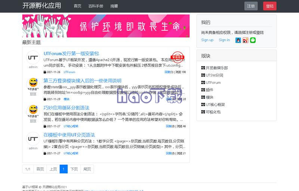
Task: Click the 开源孵化应用 site title
Action: tap(42, 6)
